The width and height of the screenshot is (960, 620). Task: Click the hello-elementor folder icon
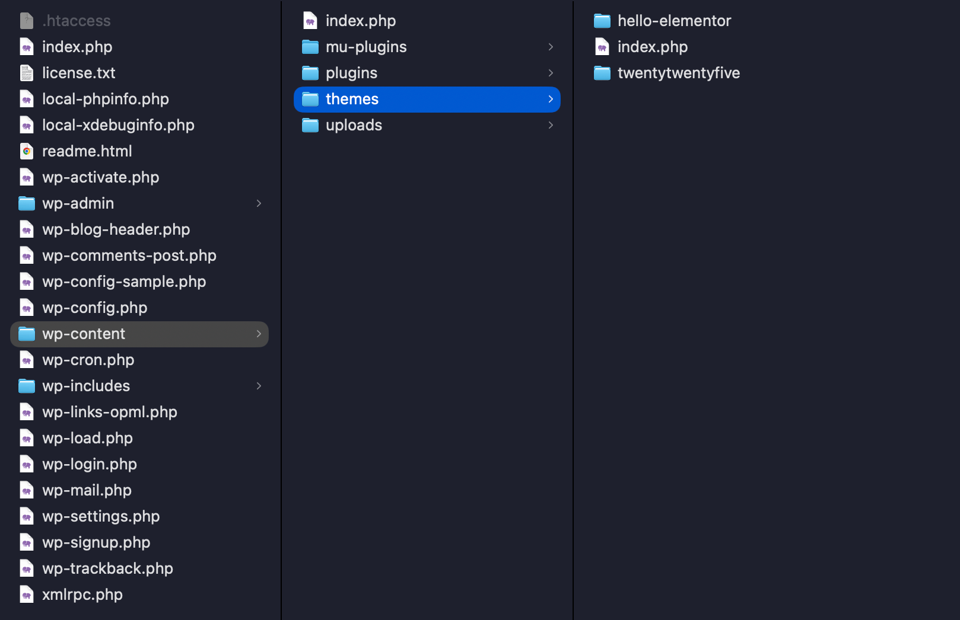point(602,21)
